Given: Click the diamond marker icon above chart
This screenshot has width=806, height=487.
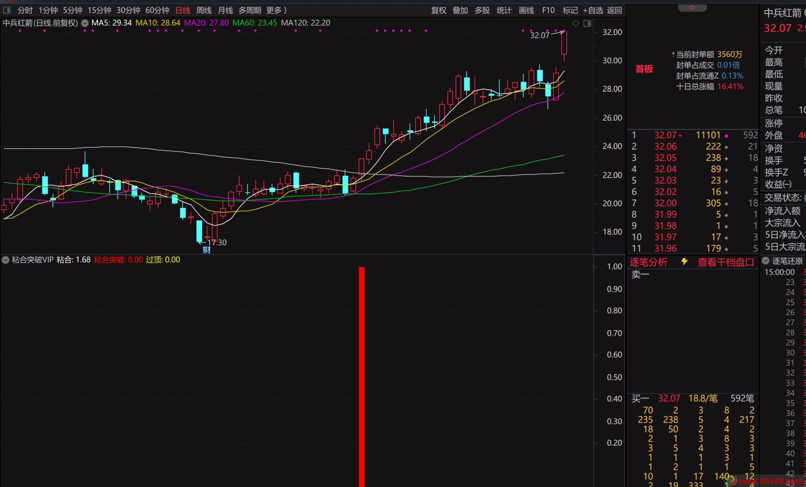Looking at the screenshot, I should click(576, 24).
